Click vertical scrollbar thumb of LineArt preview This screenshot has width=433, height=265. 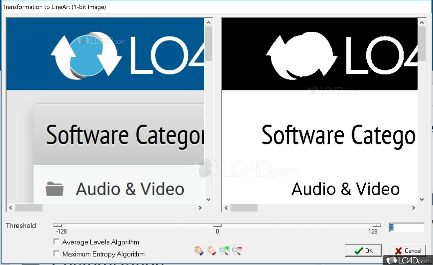click(x=422, y=44)
